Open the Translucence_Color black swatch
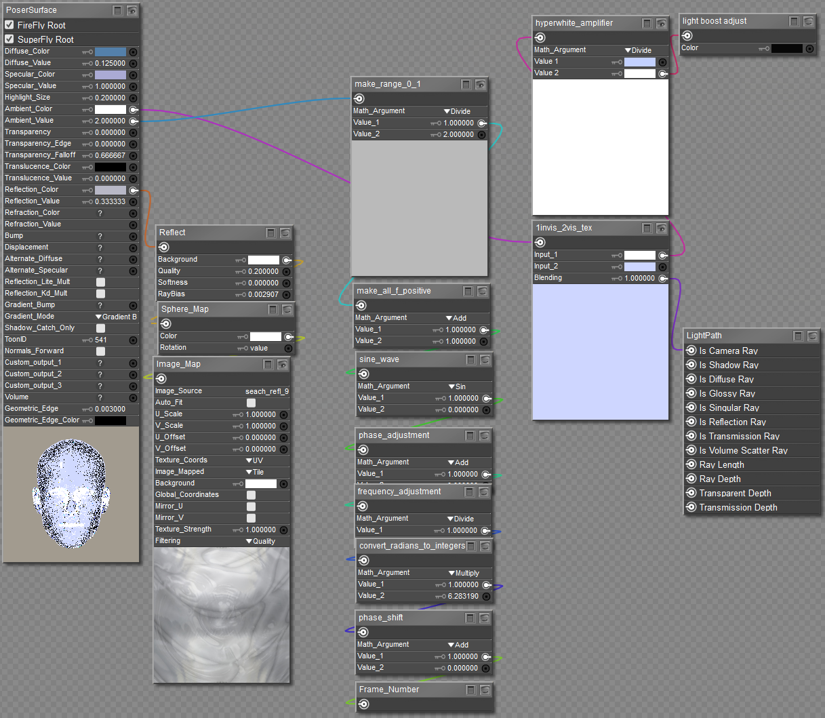The width and height of the screenshot is (825, 718). (110, 167)
